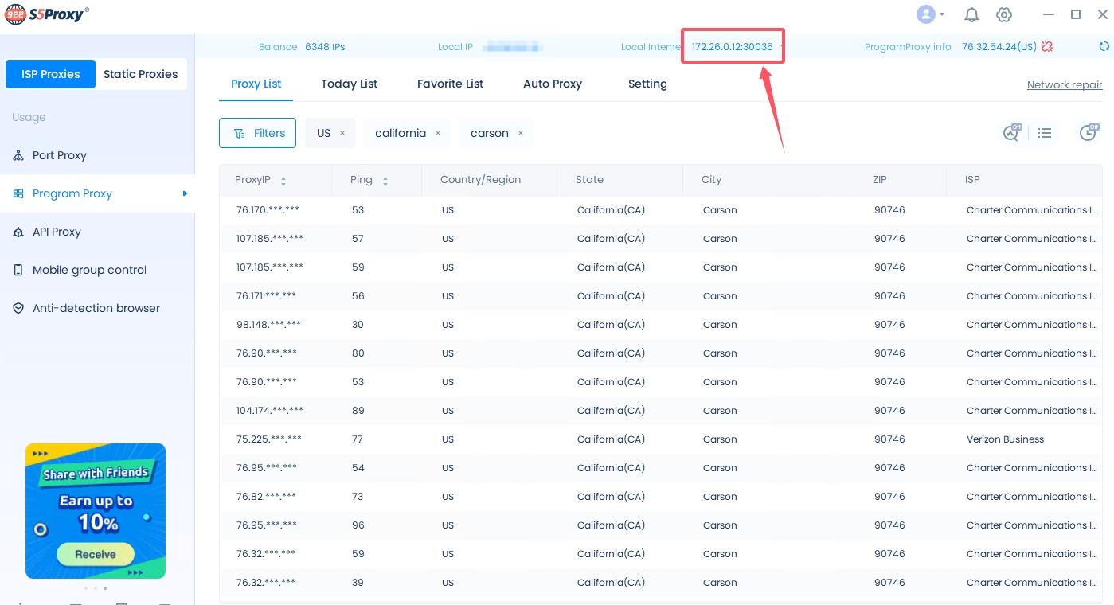This screenshot has width=1114, height=605.
Task: Expand the Program Proxy submenu
Action: (185, 193)
